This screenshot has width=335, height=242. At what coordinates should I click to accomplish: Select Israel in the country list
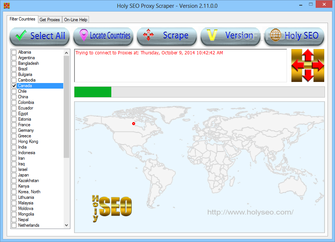[23, 169]
